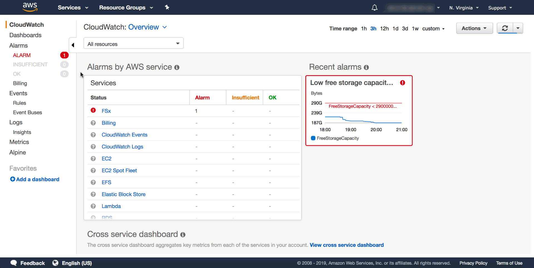This screenshot has height=268, width=534.
Task: Open Billing alarms in the sidebar
Action: pyautogui.click(x=20, y=83)
